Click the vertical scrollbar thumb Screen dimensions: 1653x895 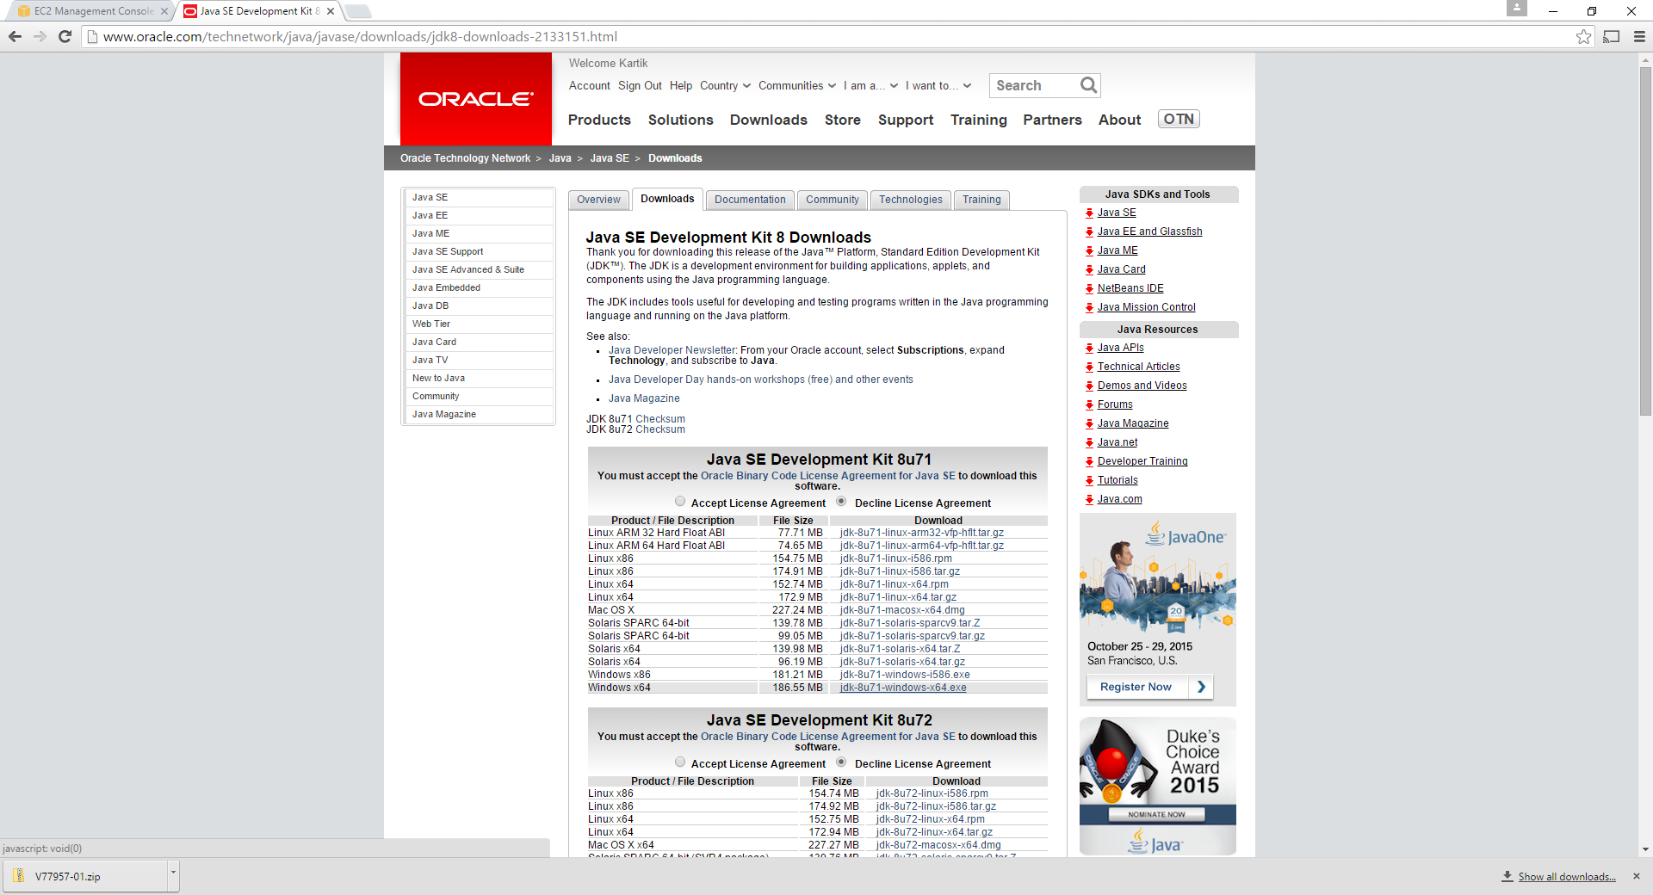pos(1645,241)
